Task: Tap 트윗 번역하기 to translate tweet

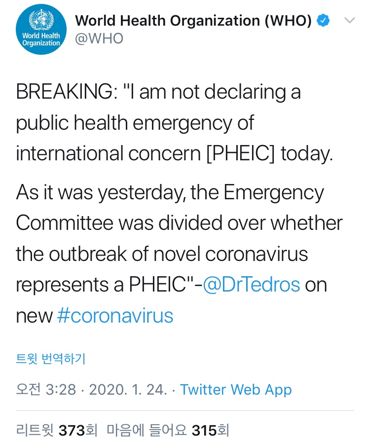Action: (x=51, y=359)
